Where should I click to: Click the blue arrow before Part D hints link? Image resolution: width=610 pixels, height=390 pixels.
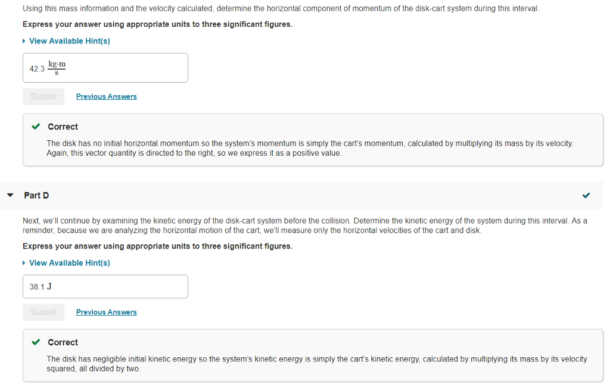click(x=24, y=263)
